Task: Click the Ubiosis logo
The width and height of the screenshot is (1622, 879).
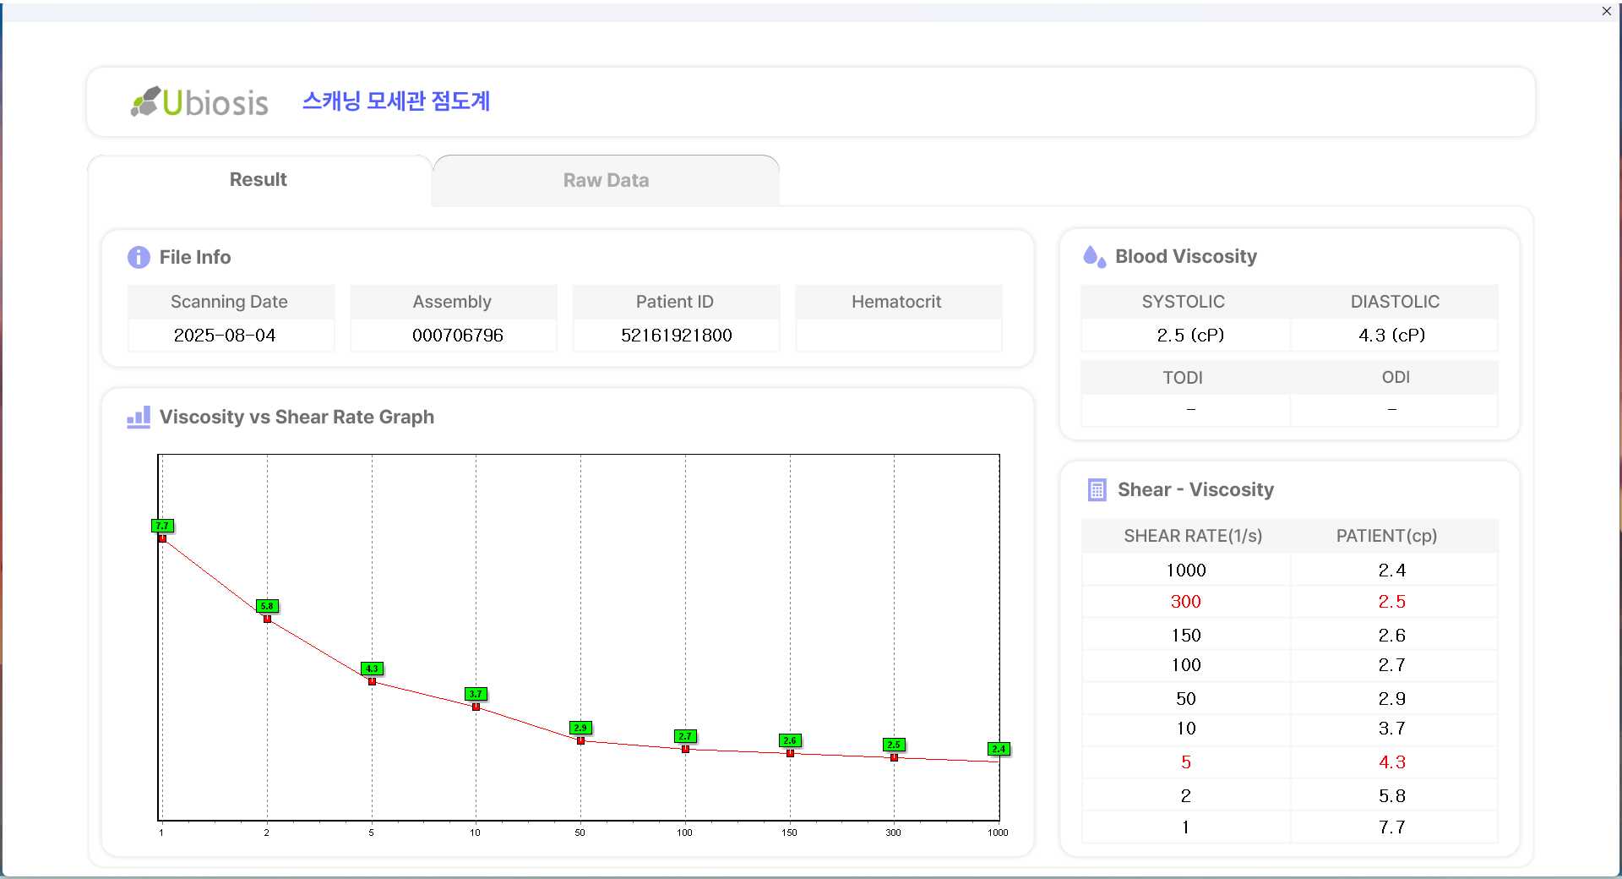Action: (x=199, y=102)
